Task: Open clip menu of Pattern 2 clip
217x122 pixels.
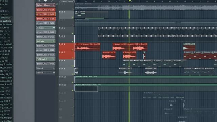Action: pos(79,12)
